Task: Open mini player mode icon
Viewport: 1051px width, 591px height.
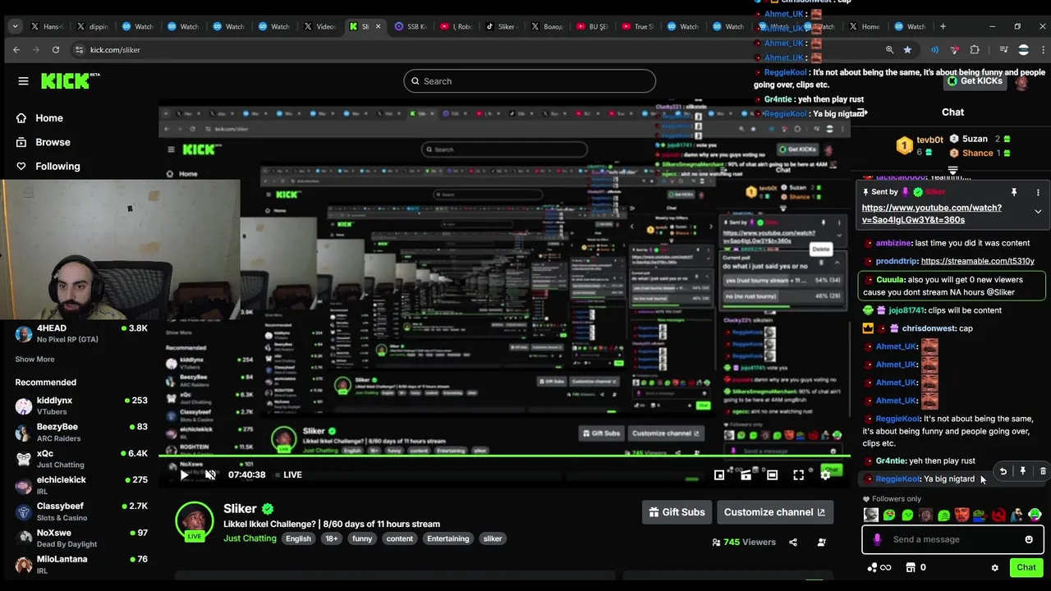Action: tap(719, 474)
